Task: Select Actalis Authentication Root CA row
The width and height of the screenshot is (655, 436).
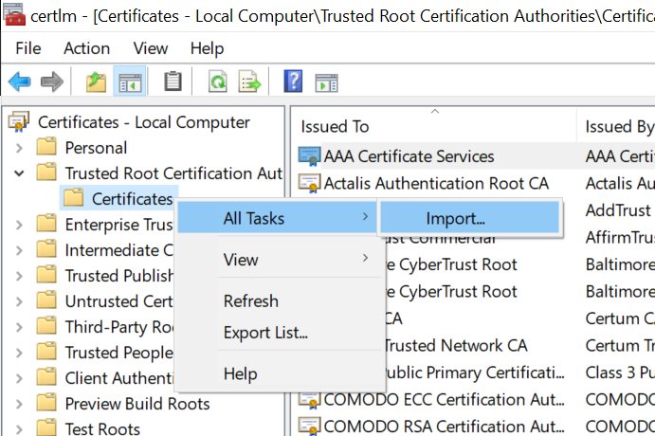Action: pos(436,183)
